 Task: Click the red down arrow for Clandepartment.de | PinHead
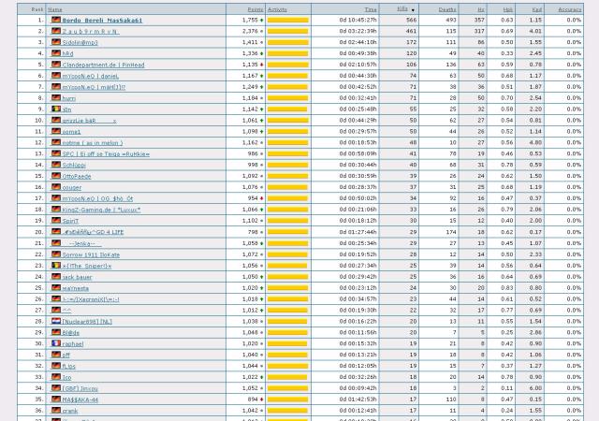coord(262,65)
